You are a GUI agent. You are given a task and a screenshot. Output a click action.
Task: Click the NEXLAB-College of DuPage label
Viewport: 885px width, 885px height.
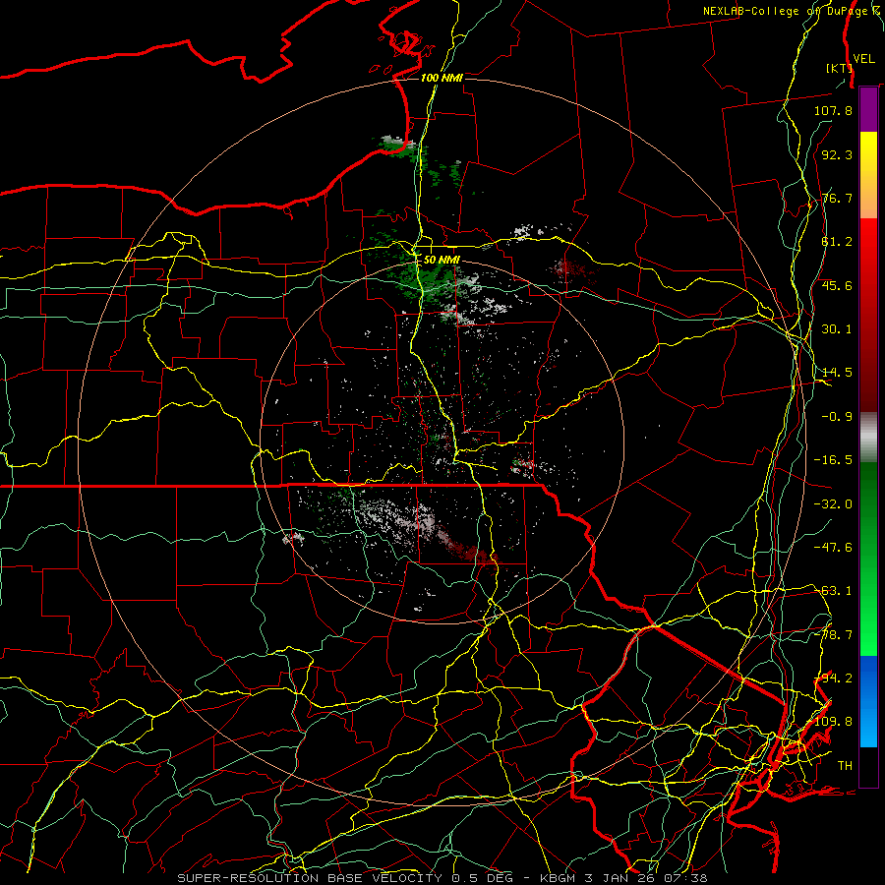click(792, 11)
